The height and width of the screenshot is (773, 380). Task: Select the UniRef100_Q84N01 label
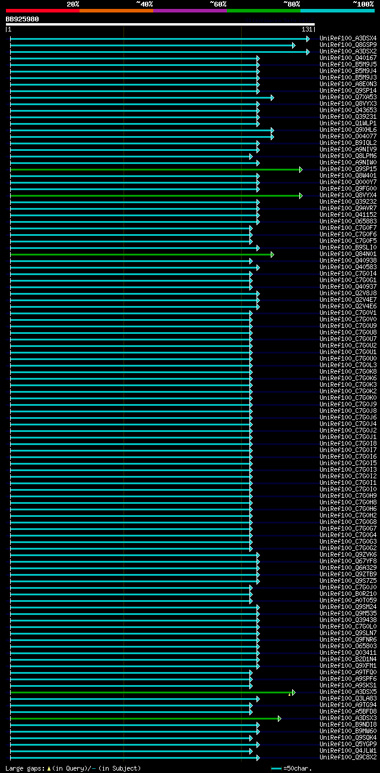coord(348,254)
